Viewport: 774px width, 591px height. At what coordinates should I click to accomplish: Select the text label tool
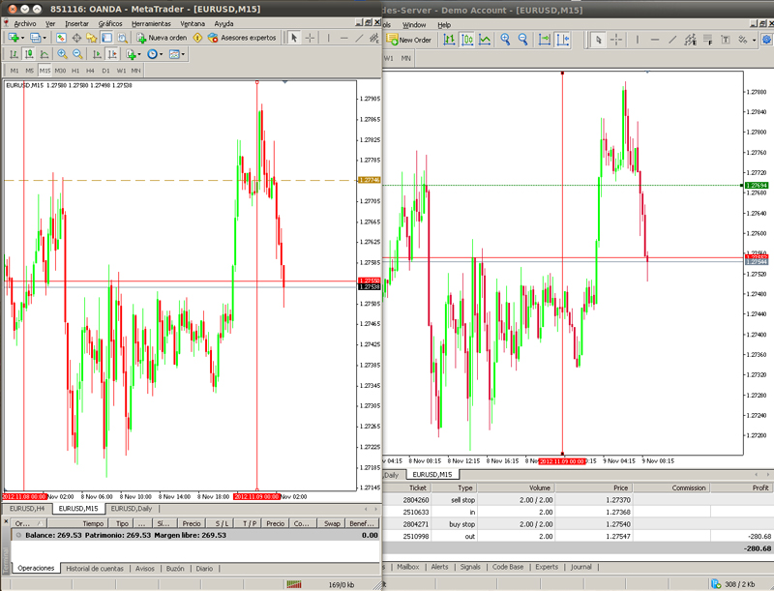click(x=726, y=40)
